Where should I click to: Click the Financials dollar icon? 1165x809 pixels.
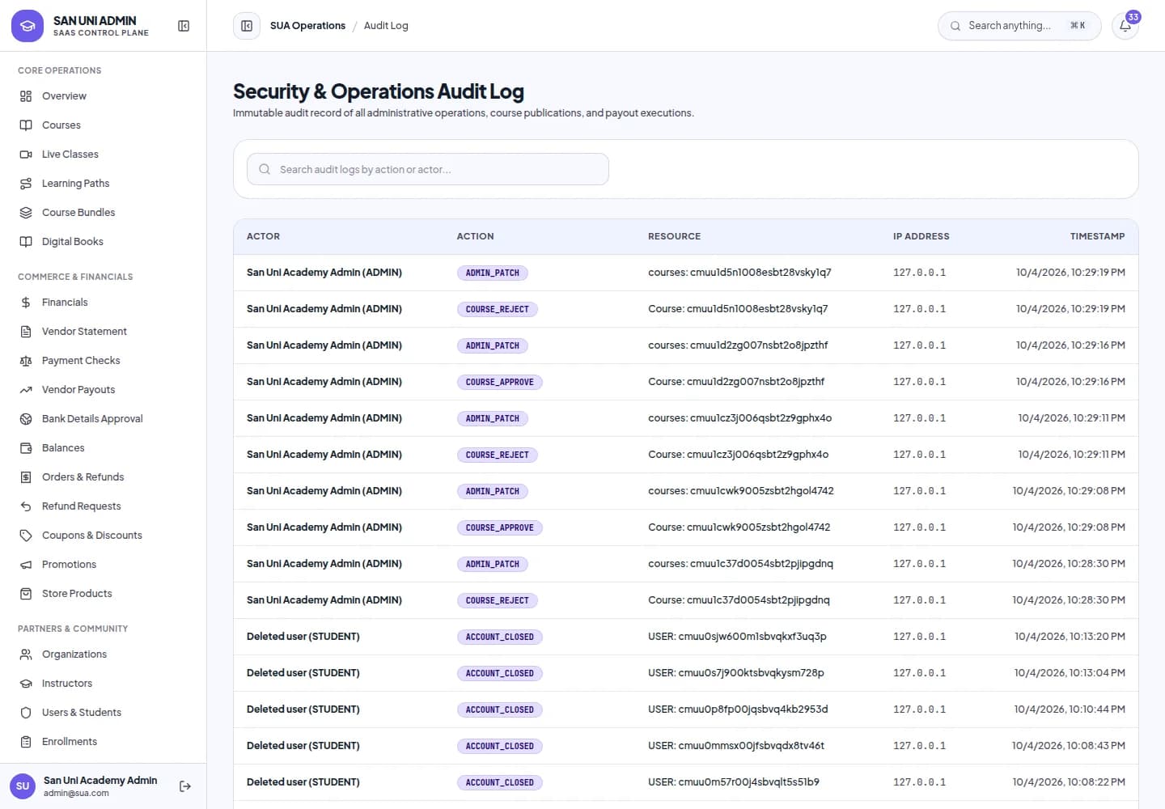point(26,303)
